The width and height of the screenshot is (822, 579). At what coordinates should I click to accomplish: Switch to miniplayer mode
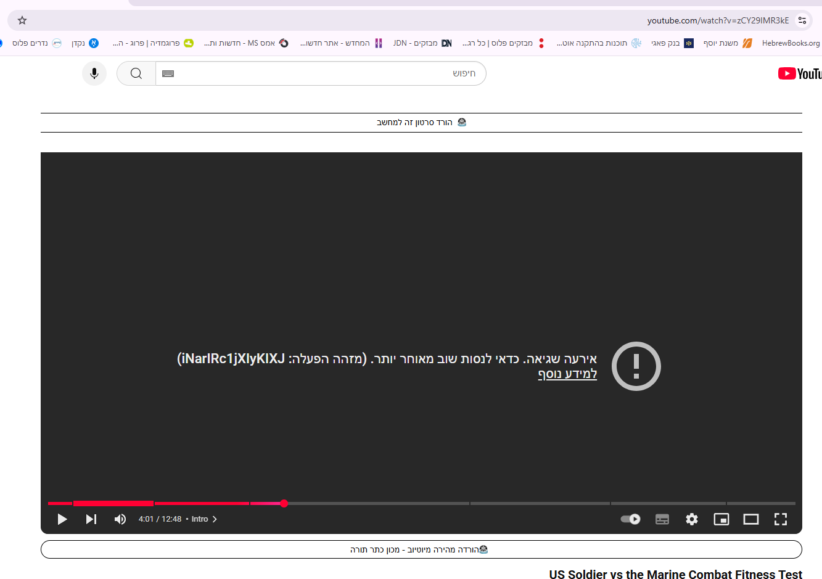[x=721, y=519]
